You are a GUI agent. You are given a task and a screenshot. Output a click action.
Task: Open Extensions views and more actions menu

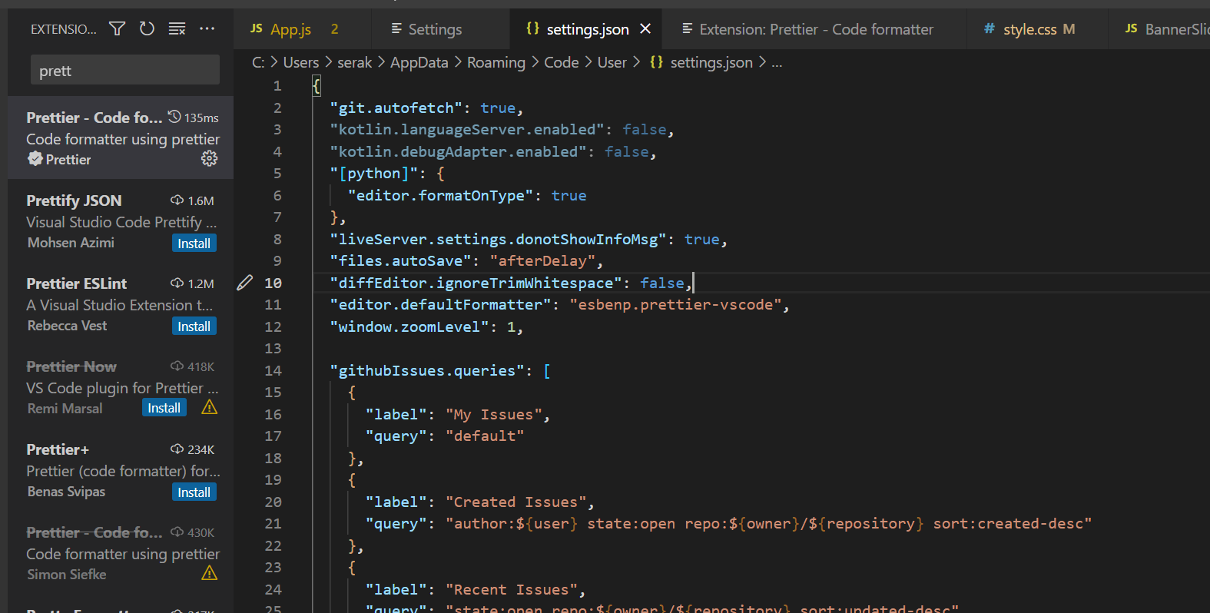tap(207, 29)
